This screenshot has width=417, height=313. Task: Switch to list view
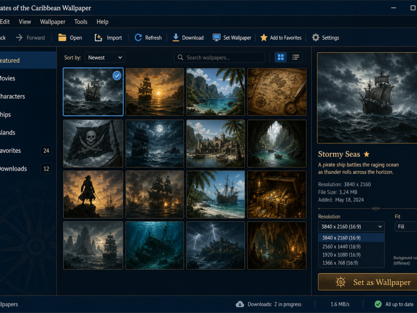point(296,57)
